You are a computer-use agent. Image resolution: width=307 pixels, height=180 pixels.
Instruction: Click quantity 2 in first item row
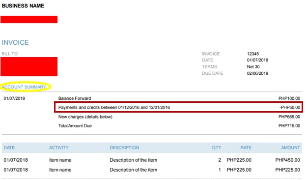[220, 160]
